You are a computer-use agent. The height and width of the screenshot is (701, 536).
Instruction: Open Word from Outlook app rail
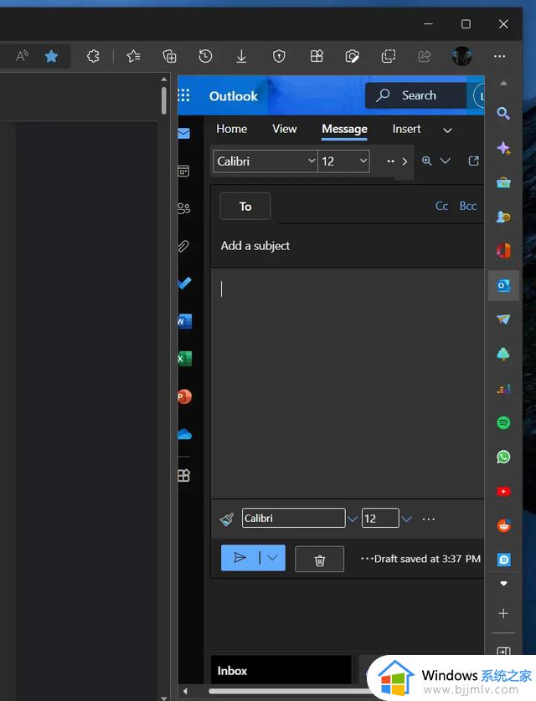[185, 321]
